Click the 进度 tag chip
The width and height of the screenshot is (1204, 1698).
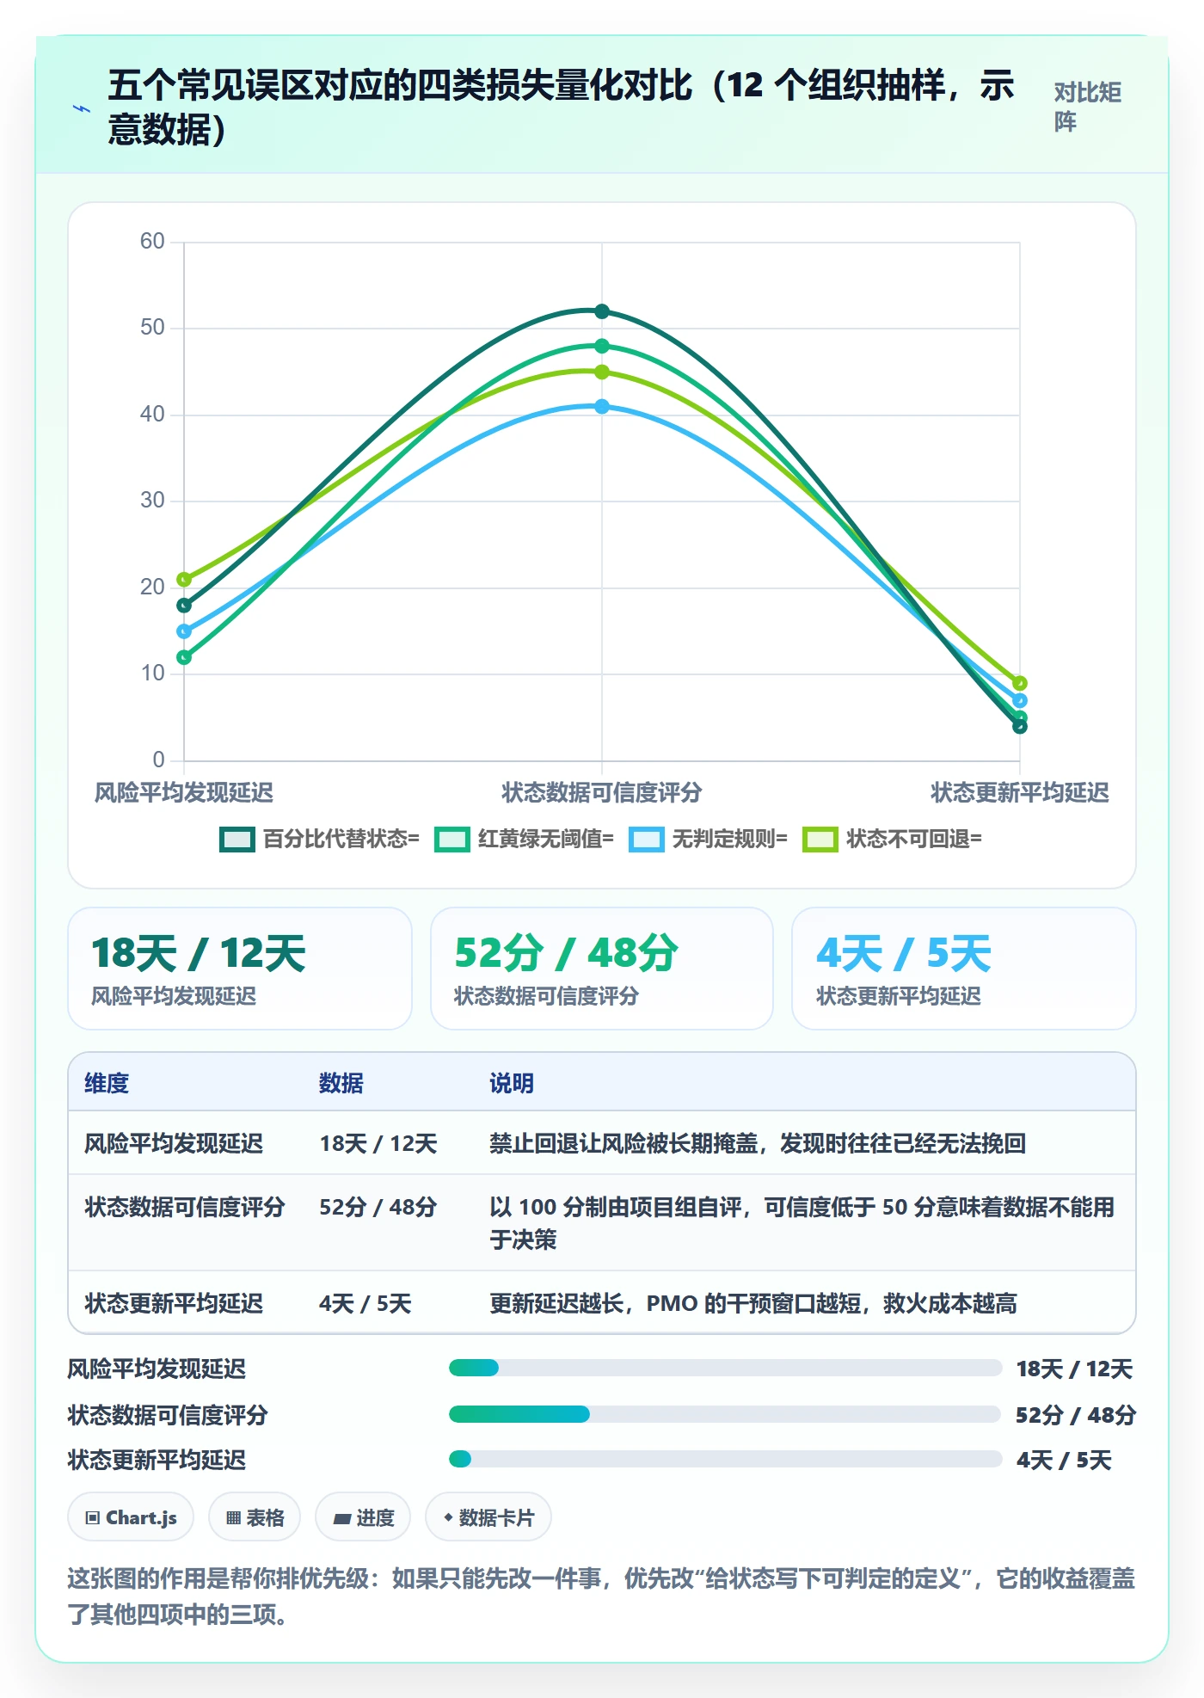(363, 1517)
